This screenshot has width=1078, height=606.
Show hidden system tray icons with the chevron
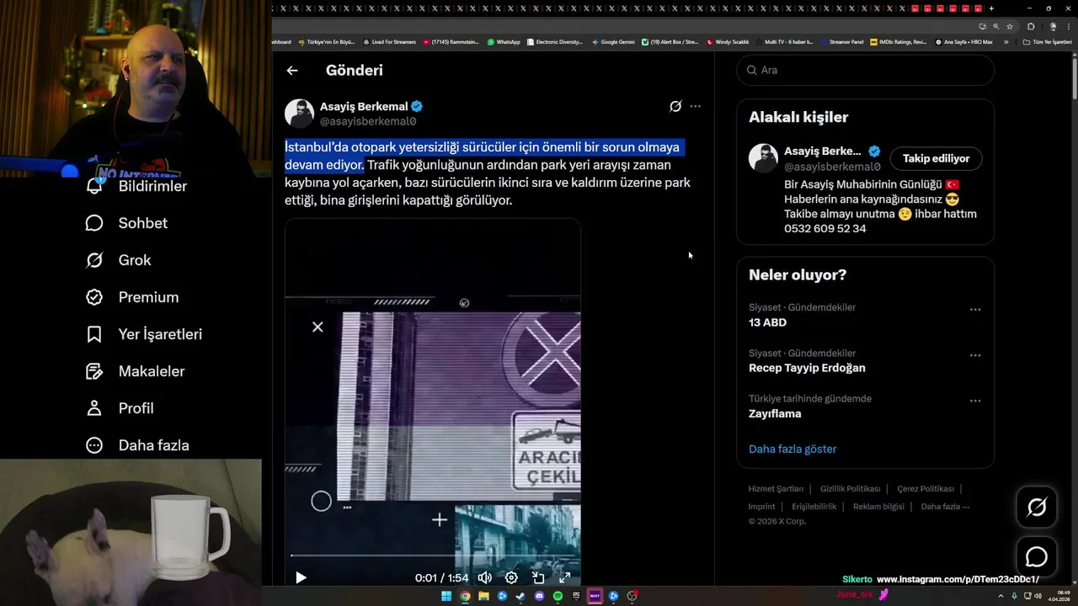pyautogui.click(x=1001, y=596)
